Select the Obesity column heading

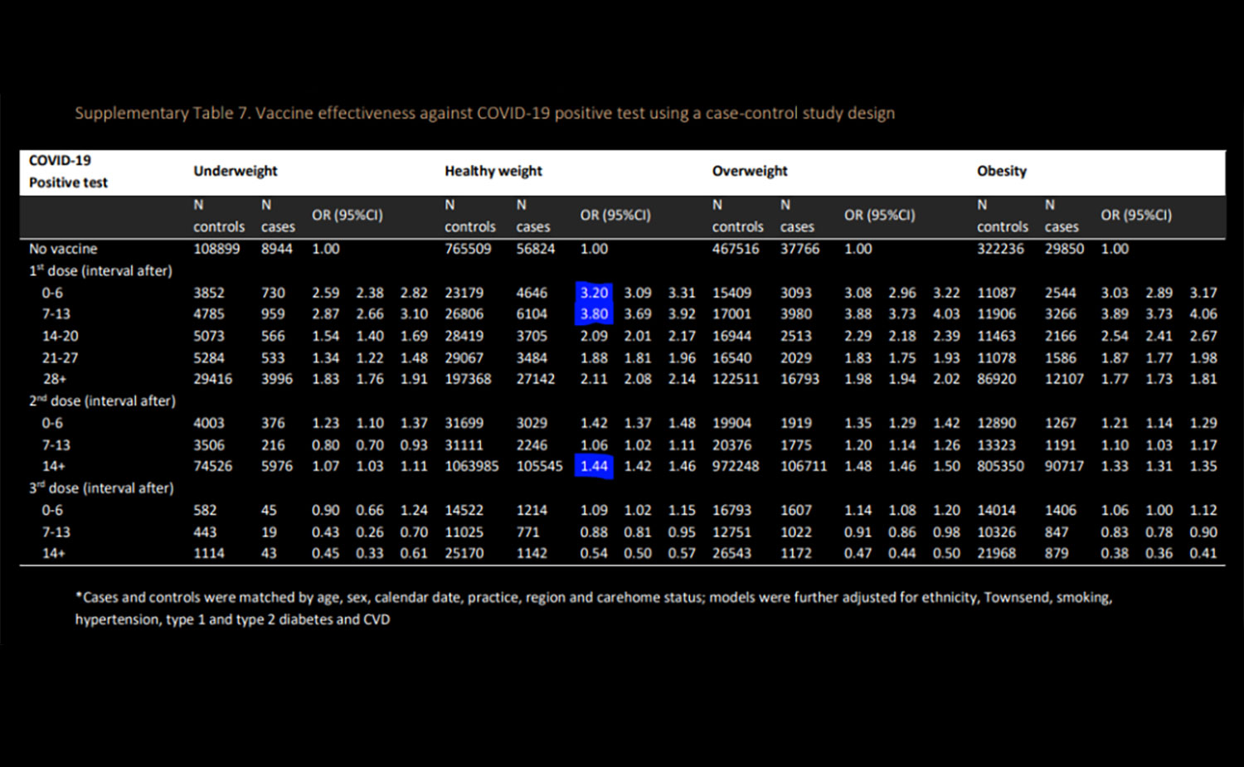1001,171
